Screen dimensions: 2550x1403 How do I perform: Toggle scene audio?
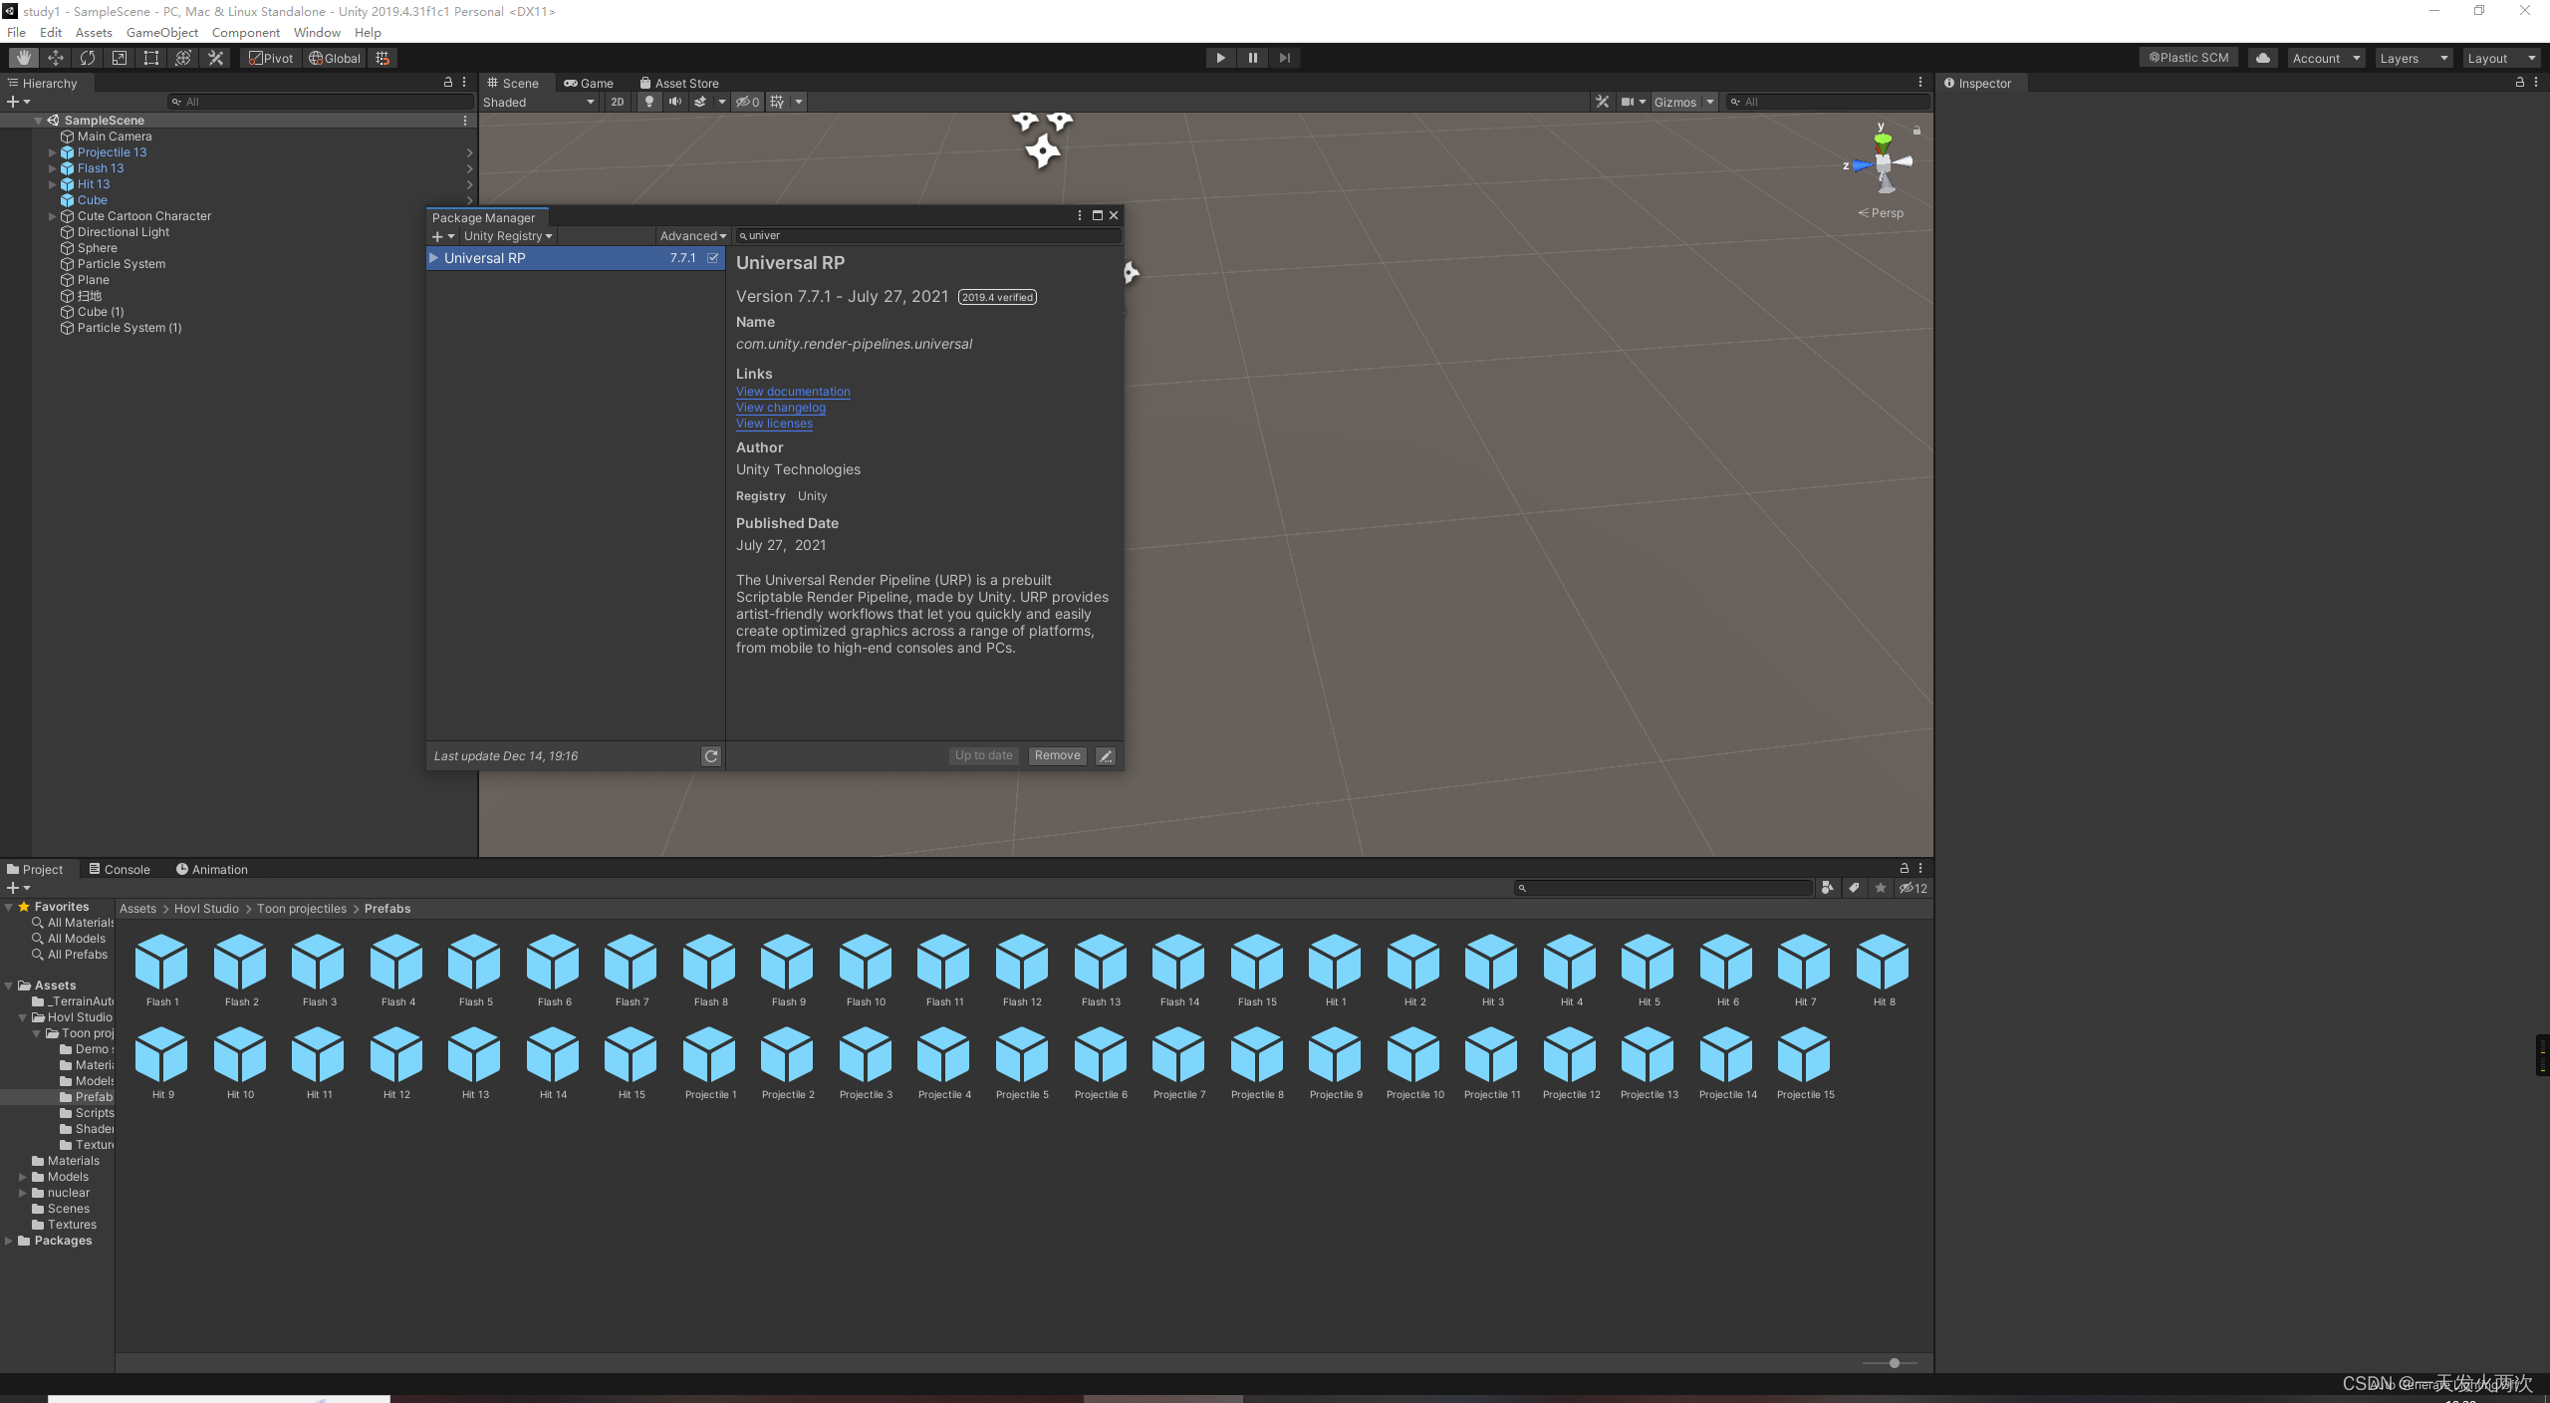675,102
